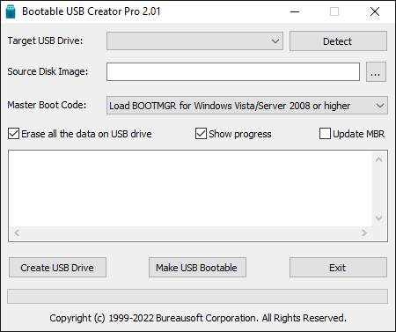Click the Master Boot Code label

pyautogui.click(x=47, y=105)
